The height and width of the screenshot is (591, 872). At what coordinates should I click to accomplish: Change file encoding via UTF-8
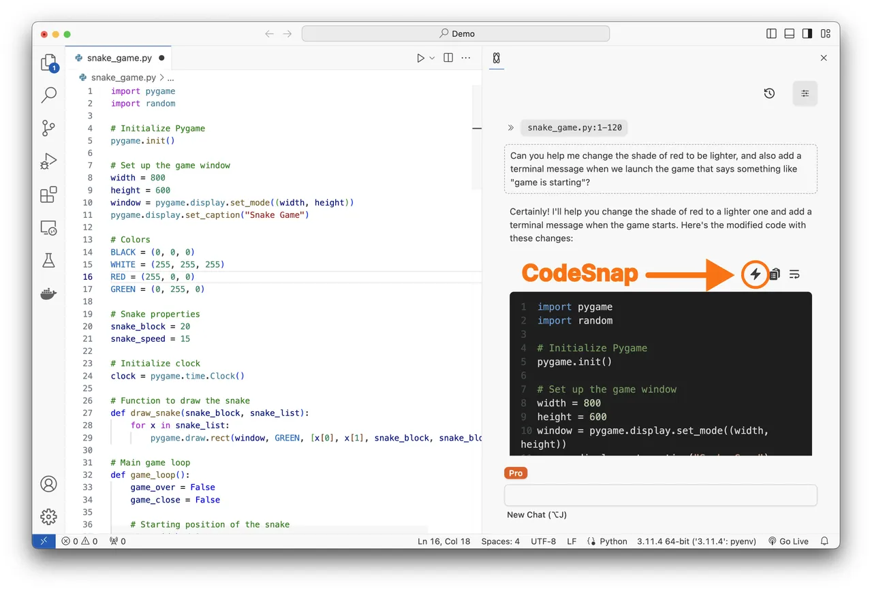(x=543, y=541)
